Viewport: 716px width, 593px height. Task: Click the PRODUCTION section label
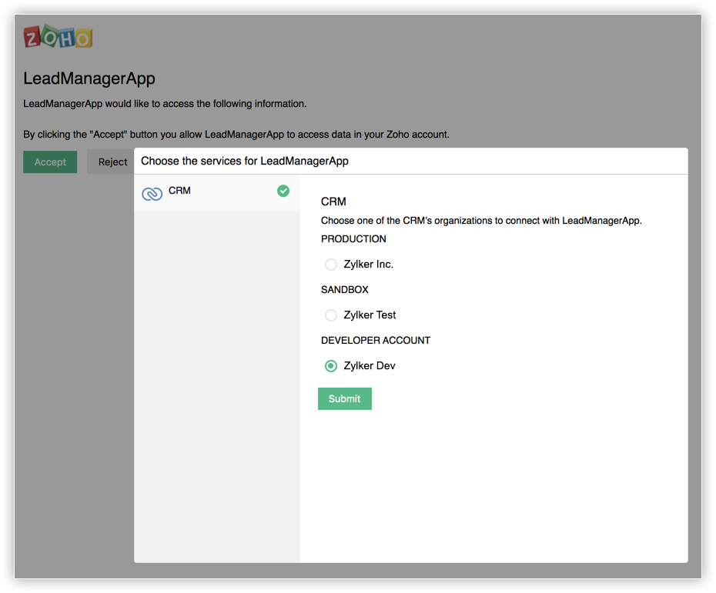tap(353, 239)
